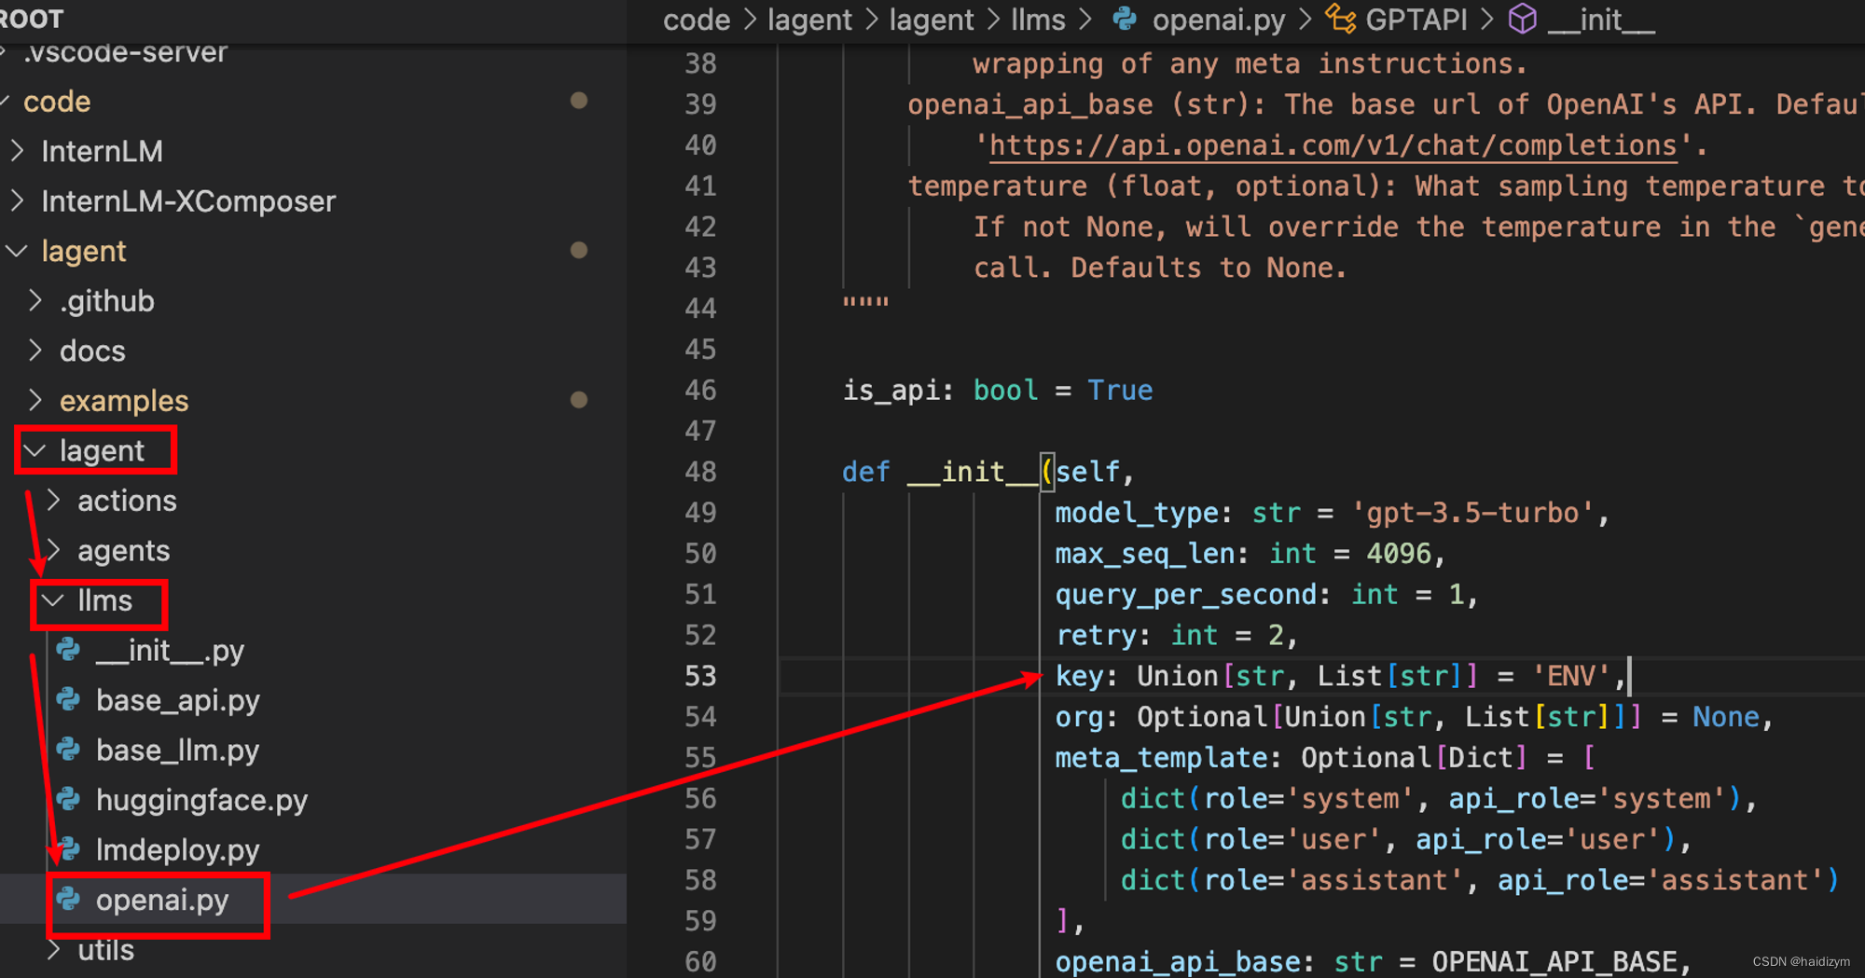Click the Python icon beside __init__.py
This screenshot has height=978, width=1865.
pos(68,650)
